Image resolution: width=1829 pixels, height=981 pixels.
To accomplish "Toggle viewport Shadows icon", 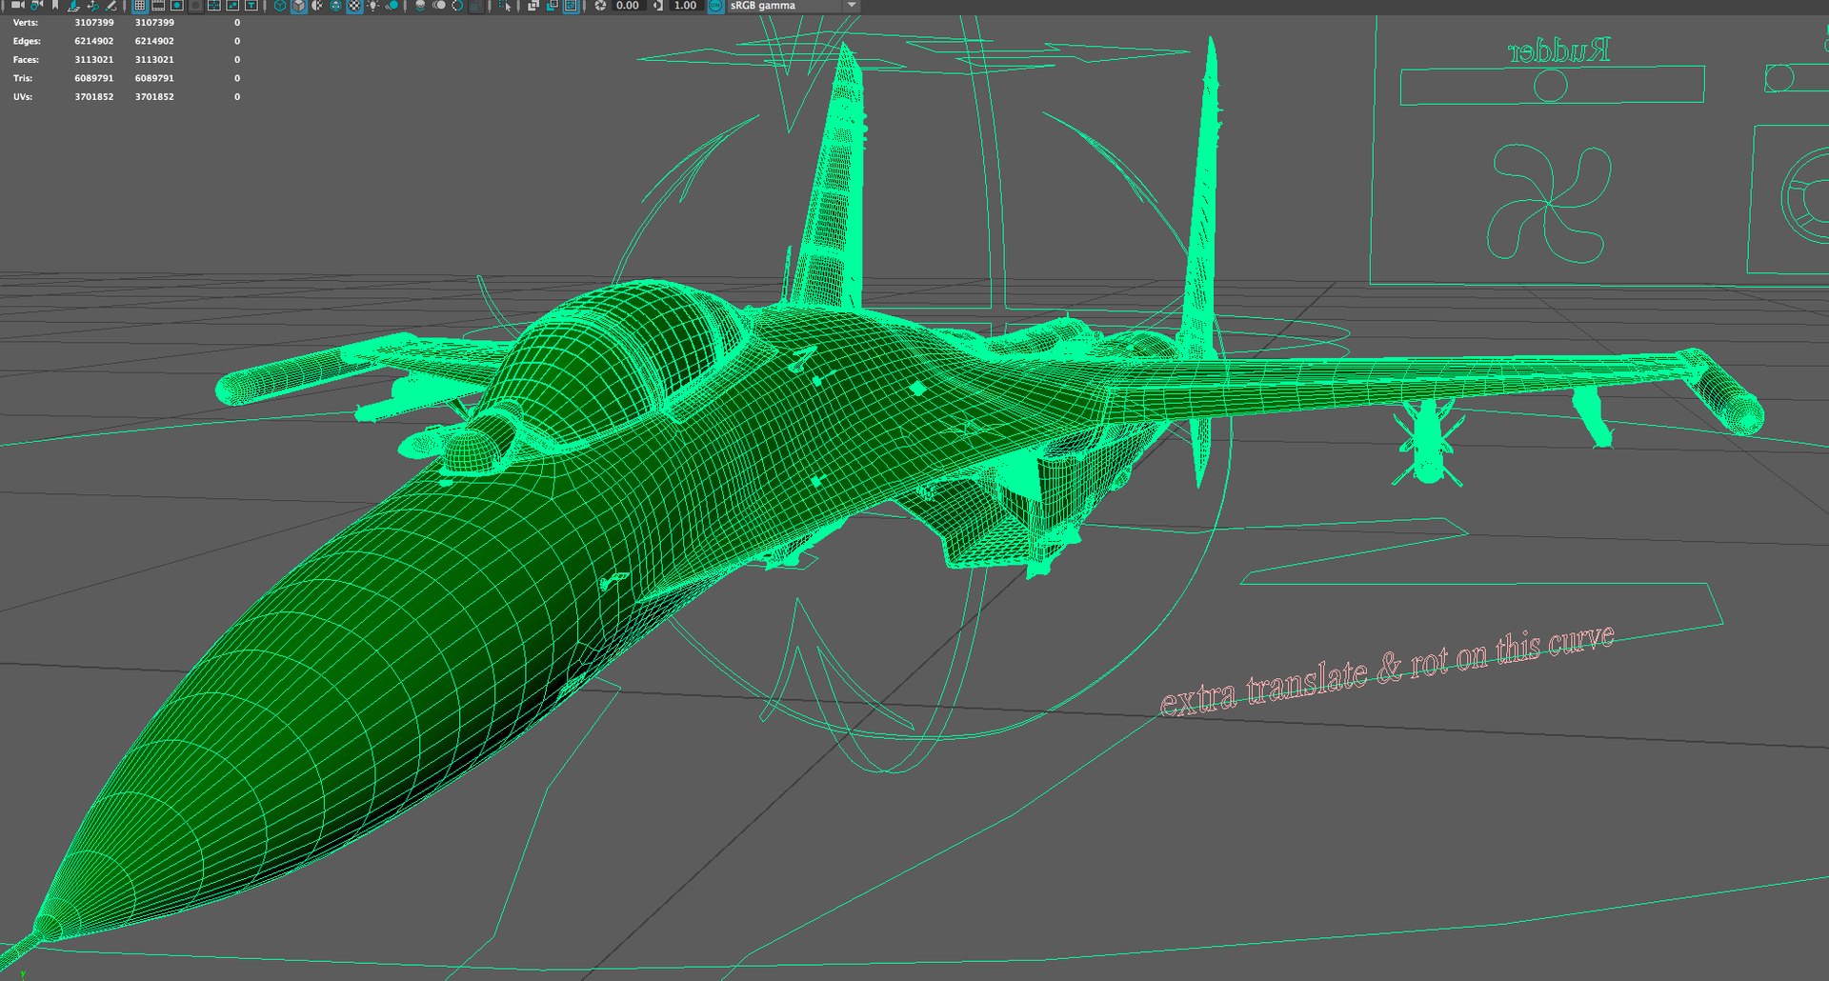I will coord(392,6).
